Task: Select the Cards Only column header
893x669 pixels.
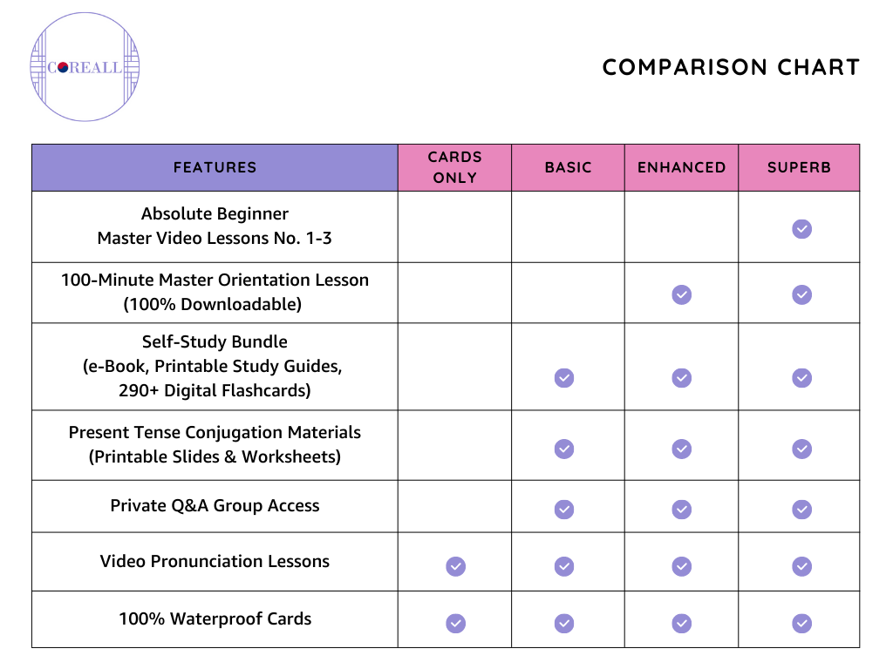Action: pyautogui.click(x=454, y=167)
